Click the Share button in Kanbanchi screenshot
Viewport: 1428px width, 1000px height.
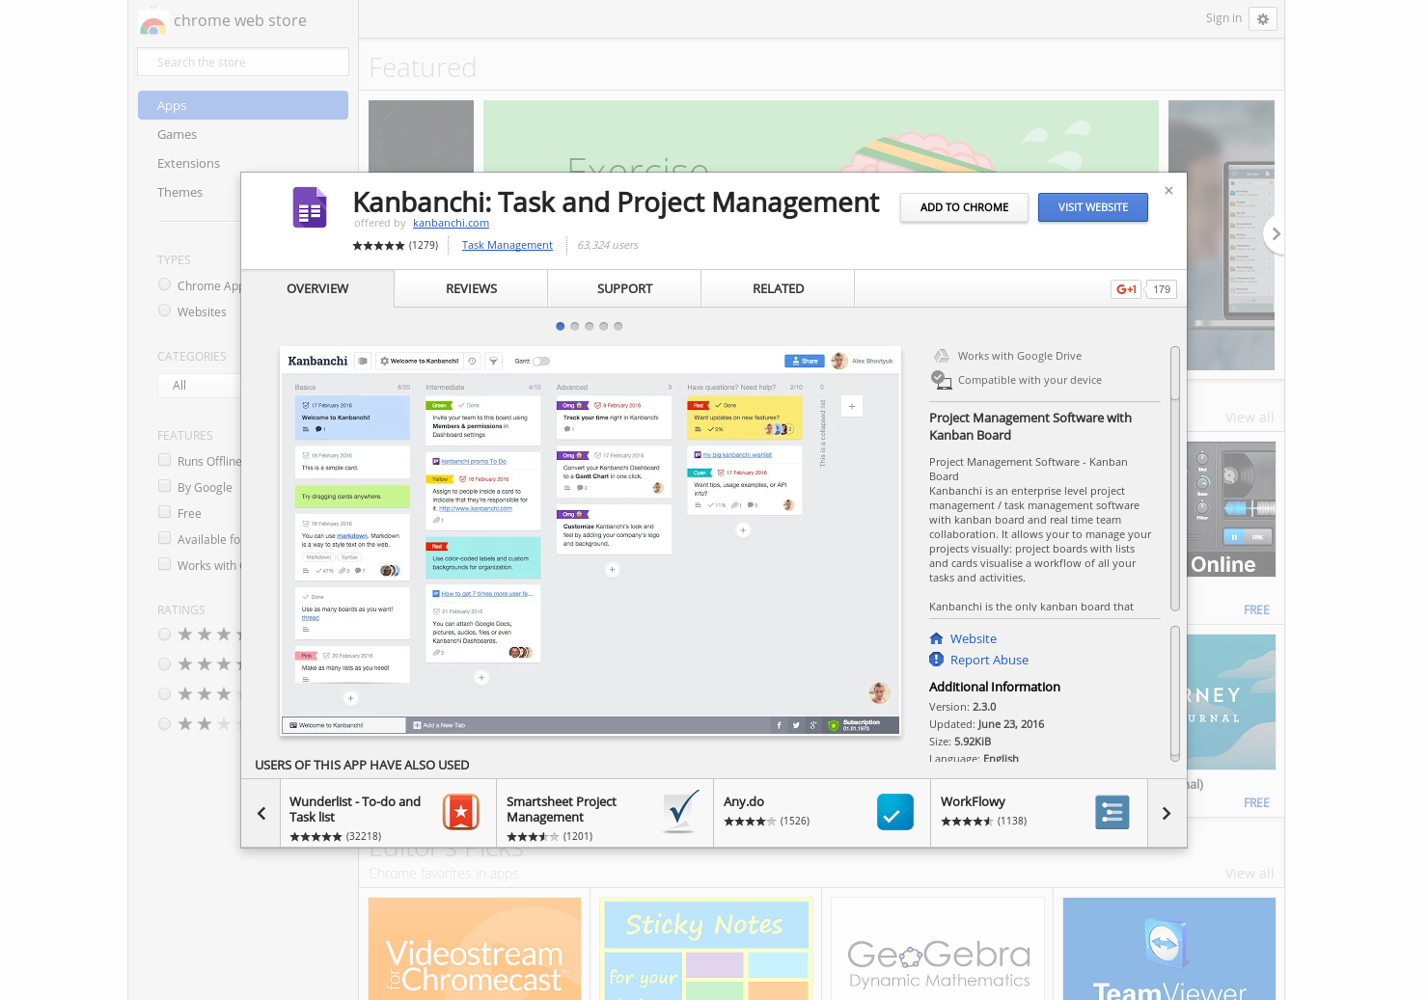coord(803,361)
